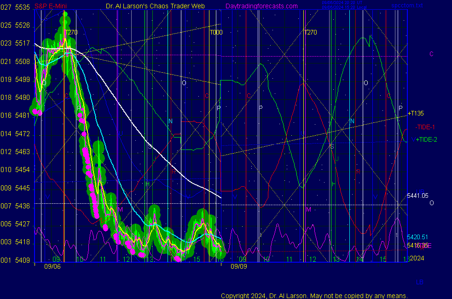
Task: Select the "018 5490" price axis label
Action: coord(15,98)
